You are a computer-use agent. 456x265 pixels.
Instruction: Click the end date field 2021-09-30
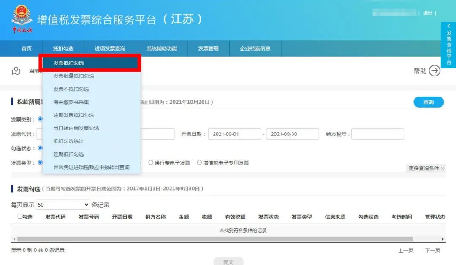tap(293, 134)
